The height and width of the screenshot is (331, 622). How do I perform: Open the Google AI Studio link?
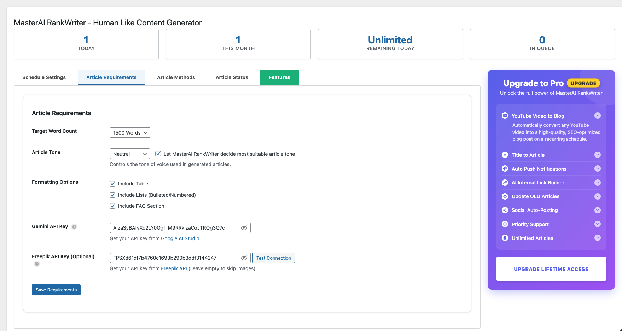point(180,238)
